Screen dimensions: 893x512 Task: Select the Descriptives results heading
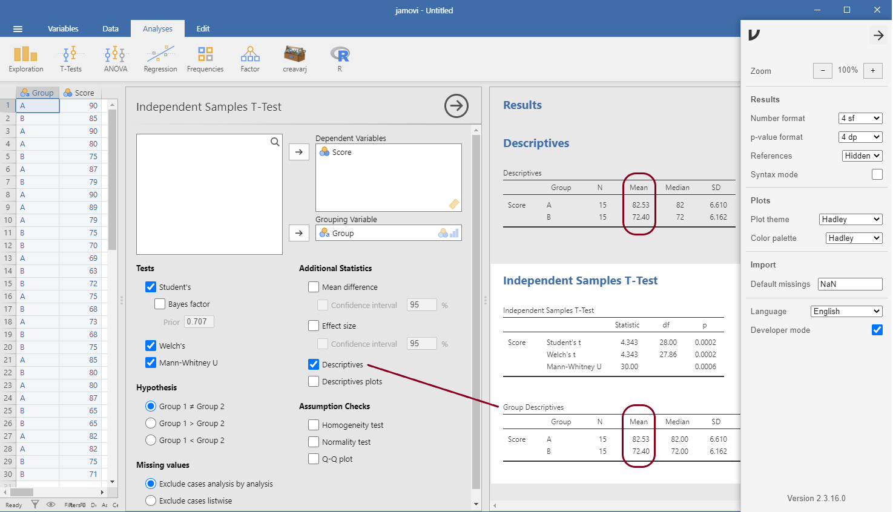pyautogui.click(x=536, y=143)
